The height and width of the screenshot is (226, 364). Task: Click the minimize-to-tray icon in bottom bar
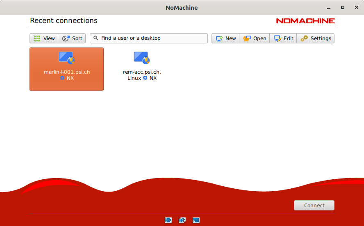pos(196,220)
